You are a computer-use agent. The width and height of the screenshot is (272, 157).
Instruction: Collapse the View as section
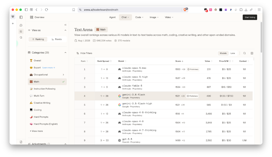[65, 30]
